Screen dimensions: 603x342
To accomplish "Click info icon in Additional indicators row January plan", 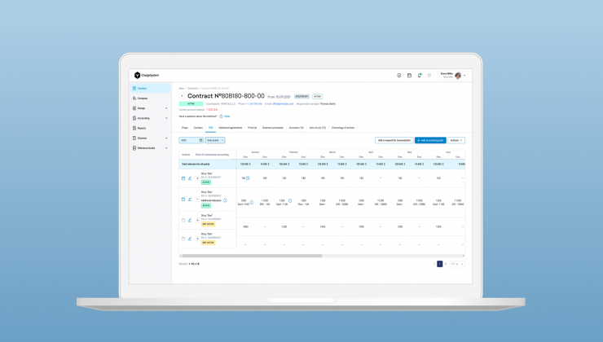I will [x=252, y=202].
